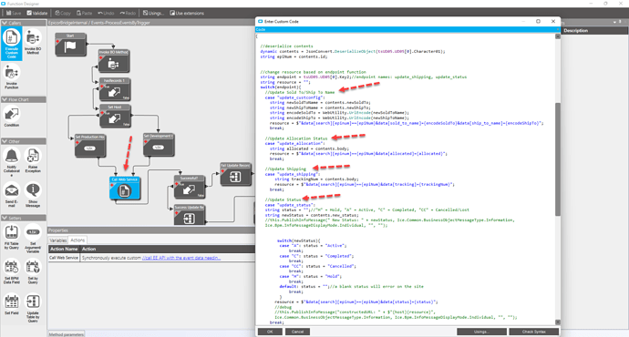This screenshot has height=337, width=629.
Task: Click Validate in the toolbar
Action: pos(36,14)
